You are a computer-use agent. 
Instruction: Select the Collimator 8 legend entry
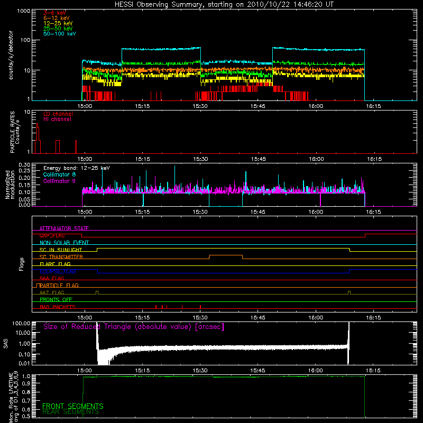coord(59,174)
